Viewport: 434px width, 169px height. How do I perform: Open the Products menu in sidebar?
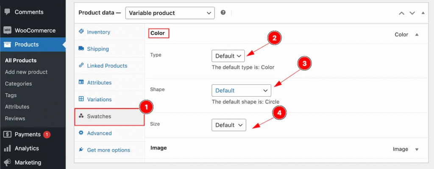[33, 44]
